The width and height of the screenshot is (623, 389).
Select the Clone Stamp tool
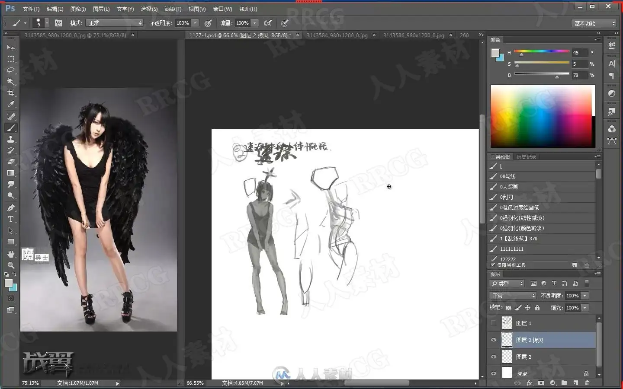11,139
